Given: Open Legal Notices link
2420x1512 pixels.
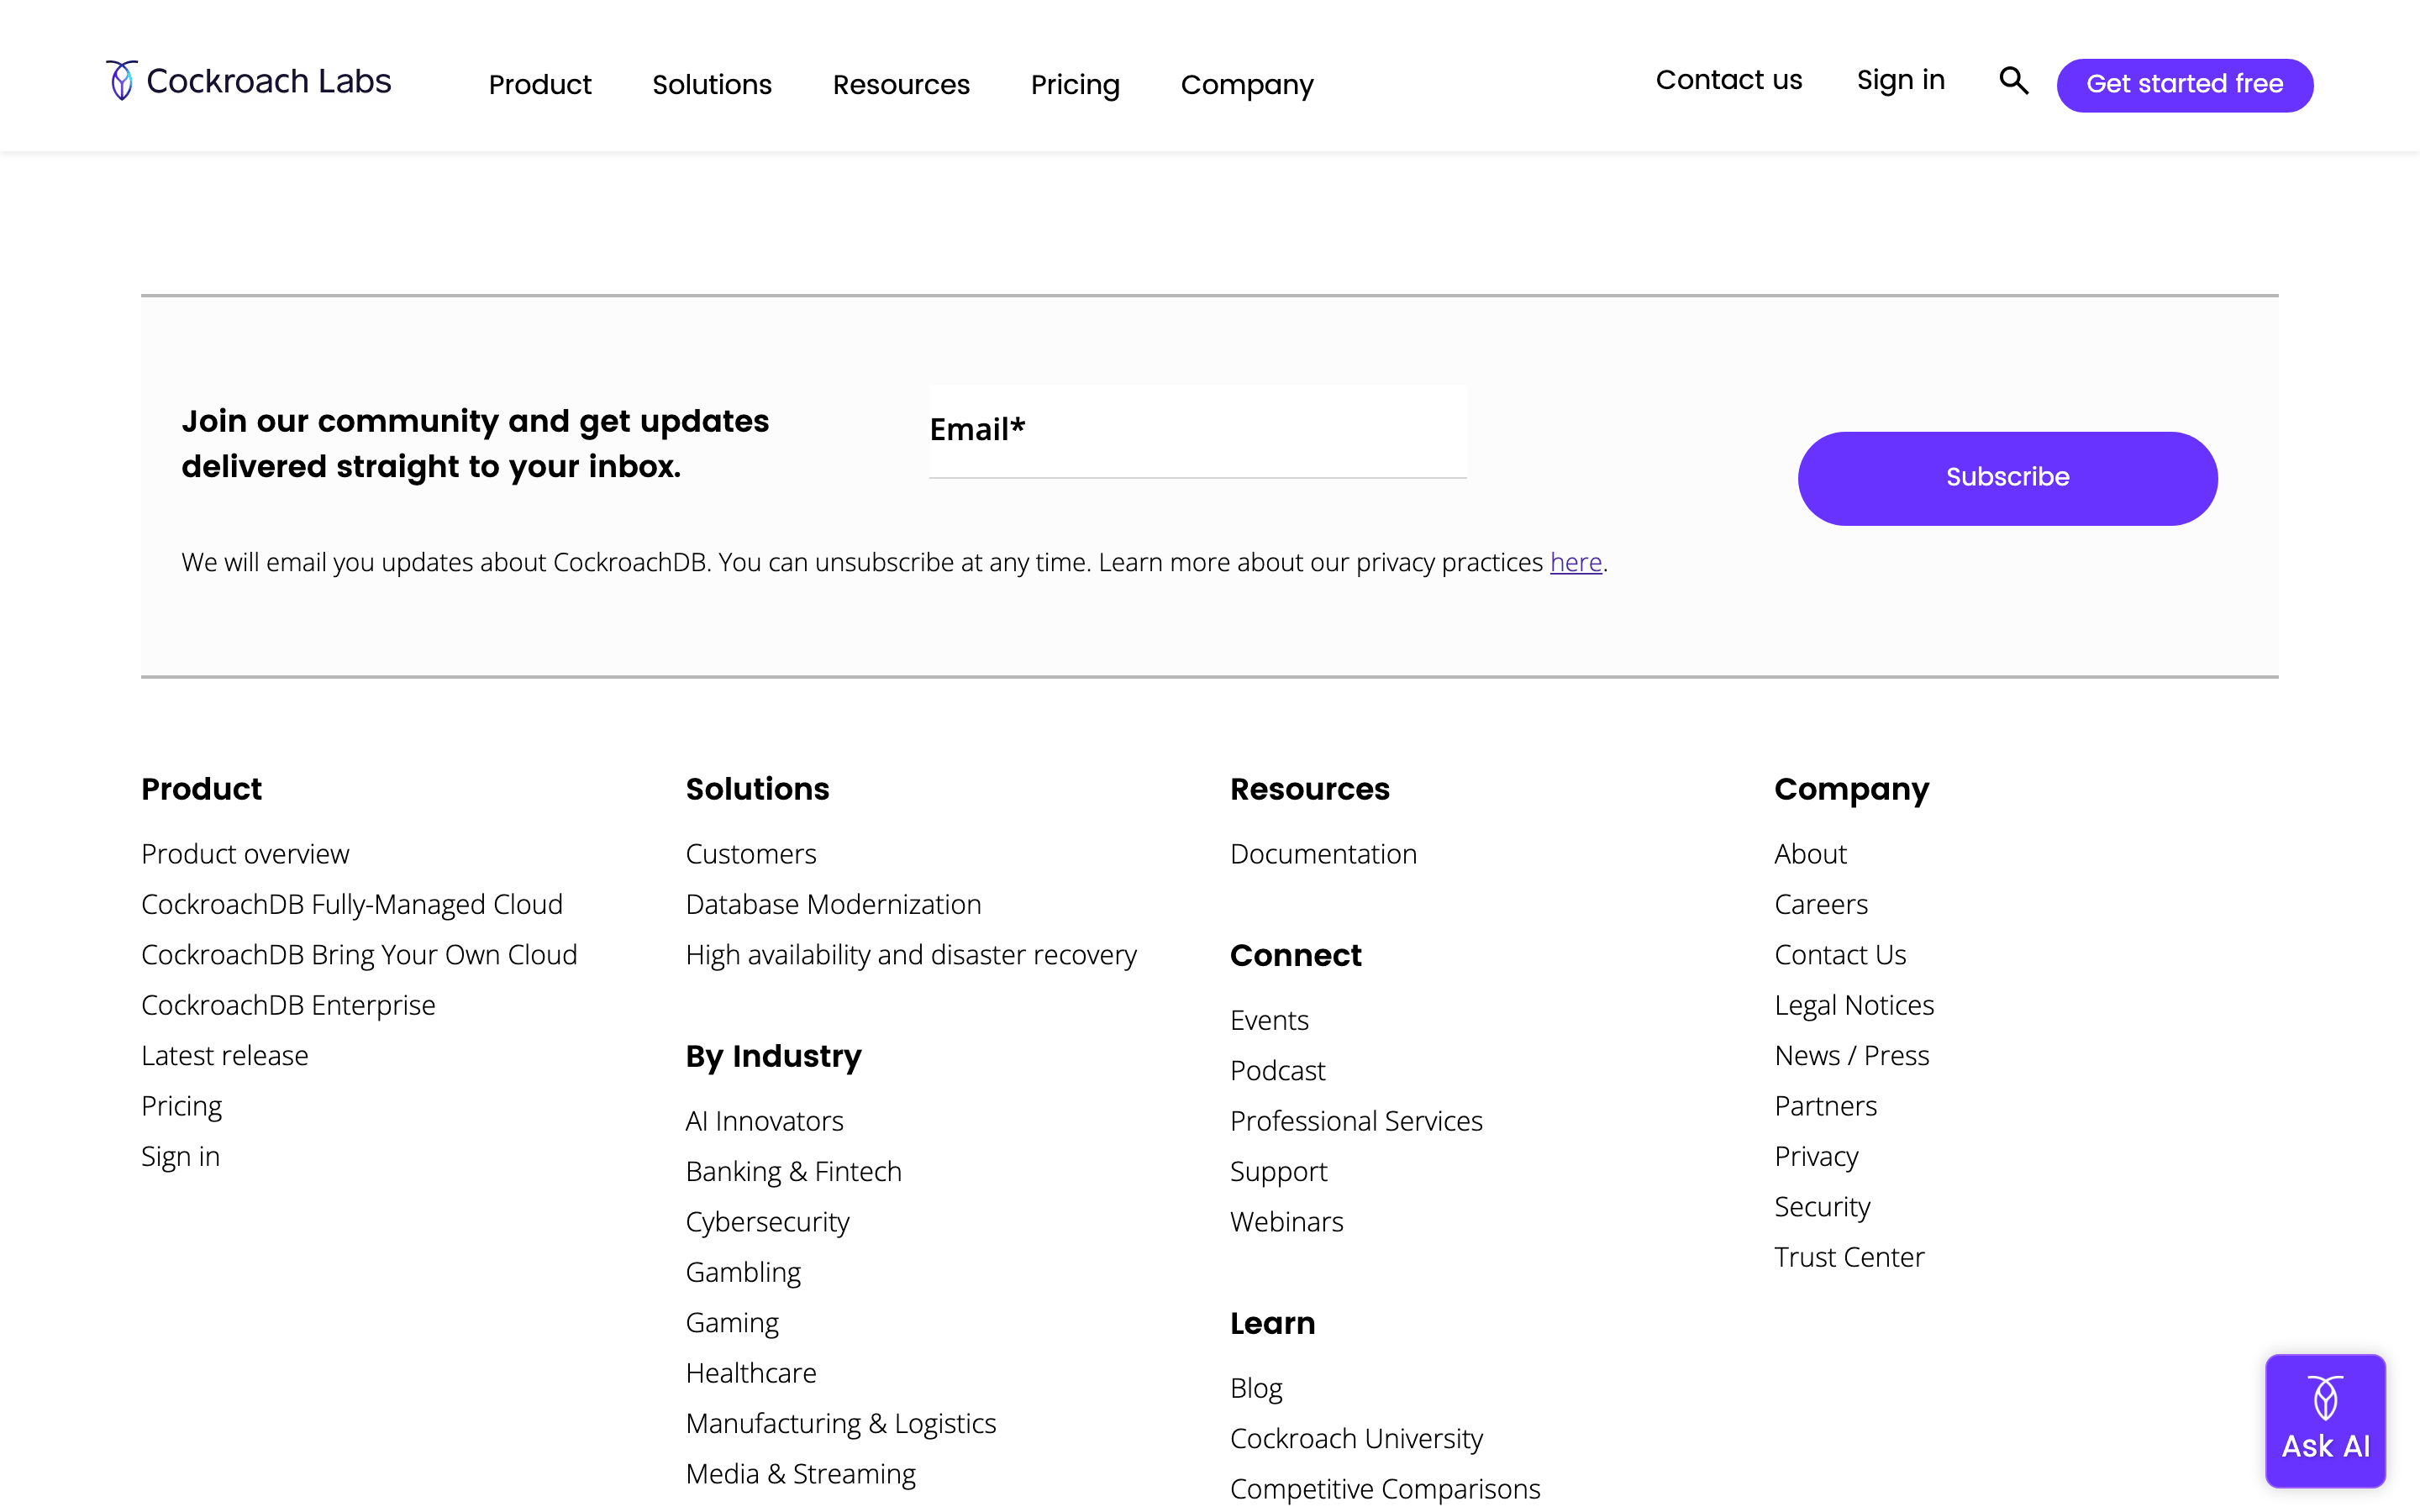Looking at the screenshot, I should (1854, 1005).
